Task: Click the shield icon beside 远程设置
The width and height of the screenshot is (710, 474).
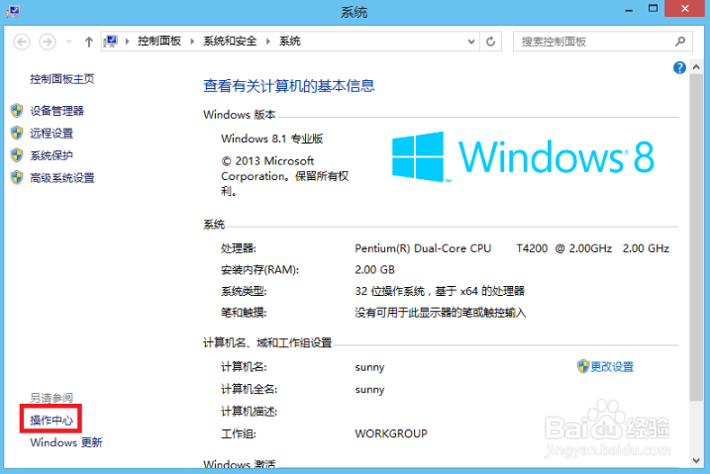Action: click(x=16, y=133)
